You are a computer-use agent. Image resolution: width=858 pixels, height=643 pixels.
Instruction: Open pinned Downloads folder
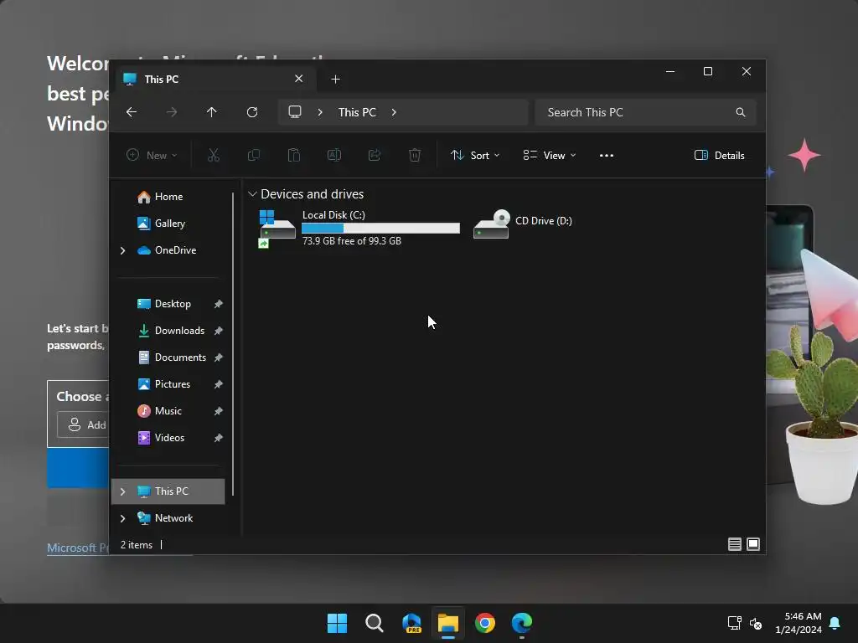tap(168, 331)
